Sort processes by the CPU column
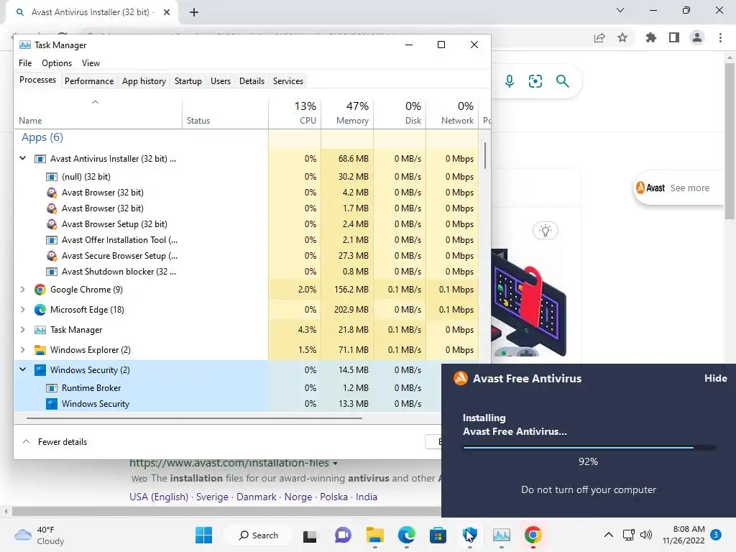The height and width of the screenshot is (552, 736). click(x=295, y=113)
